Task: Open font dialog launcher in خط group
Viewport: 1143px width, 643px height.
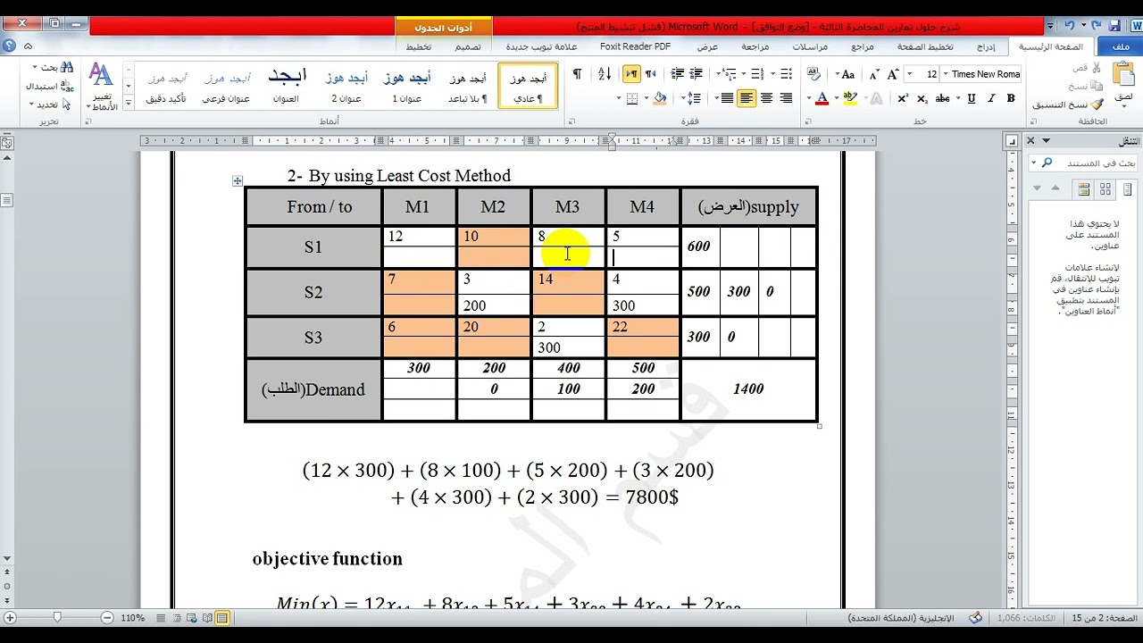Action: tap(808, 121)
